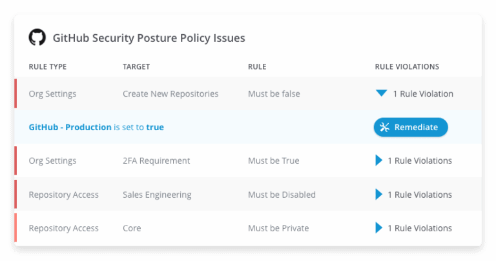The height and width of the screenshot is (261, 496).
Task: Expand the Core repository rule violations
Action: tap(378, 228)
